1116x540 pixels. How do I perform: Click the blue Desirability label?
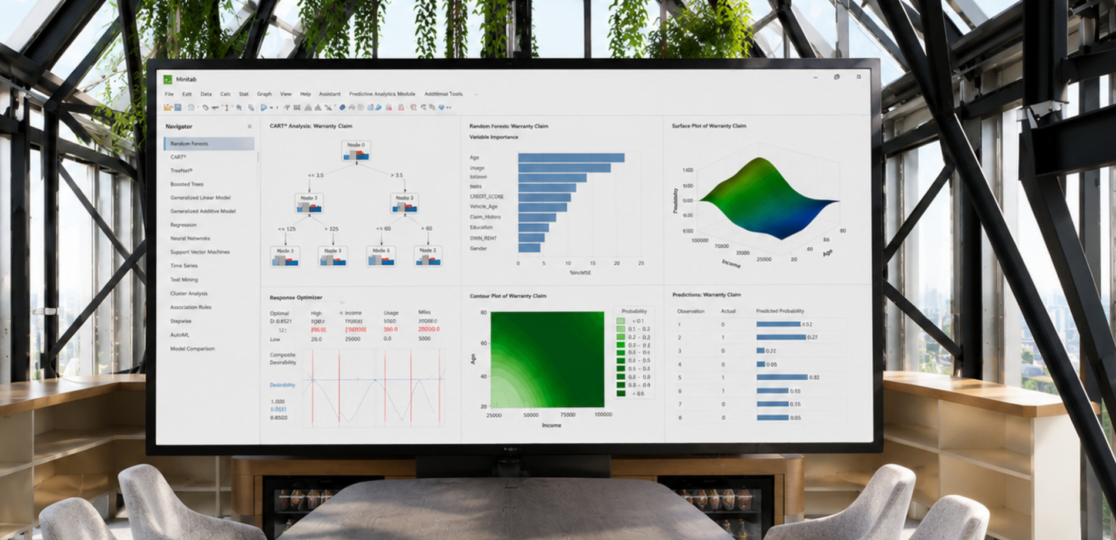tap(282, 385)
